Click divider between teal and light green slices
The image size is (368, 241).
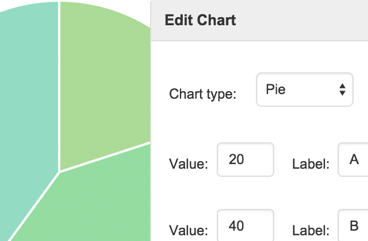point(59,86)
